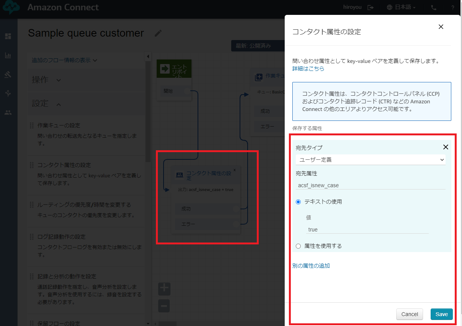Grab the drag handle for 作業キューの設定
Image resolution: width=462 pixels, height=326 pixels.
pyautogui.click(x=32, y=125)
